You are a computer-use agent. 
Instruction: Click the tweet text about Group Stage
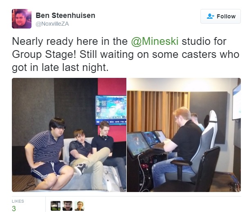coord(126,54)
